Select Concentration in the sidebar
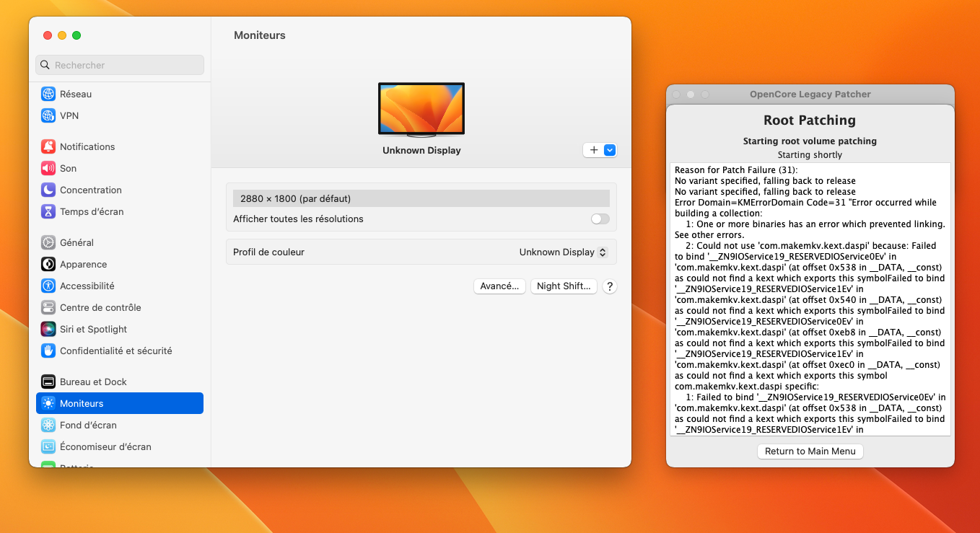 [120, 190]
